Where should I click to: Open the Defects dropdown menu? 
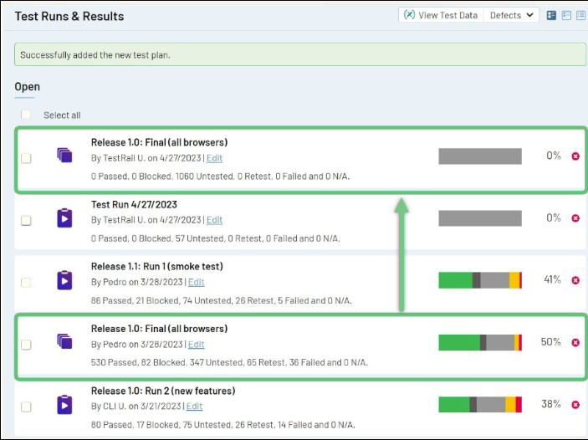[510, 15]
